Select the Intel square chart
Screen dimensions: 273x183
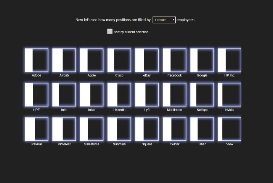pyautogui.click(x=64, y=95)
